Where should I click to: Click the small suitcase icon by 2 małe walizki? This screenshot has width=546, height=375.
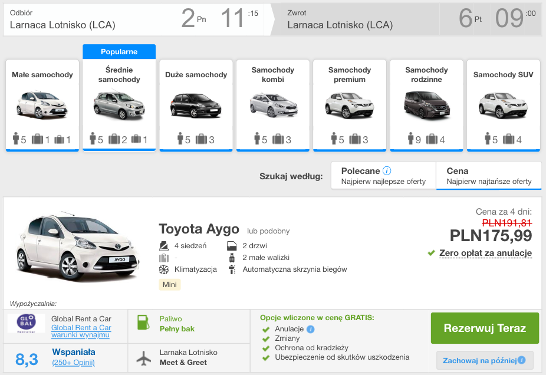(232, 258)
